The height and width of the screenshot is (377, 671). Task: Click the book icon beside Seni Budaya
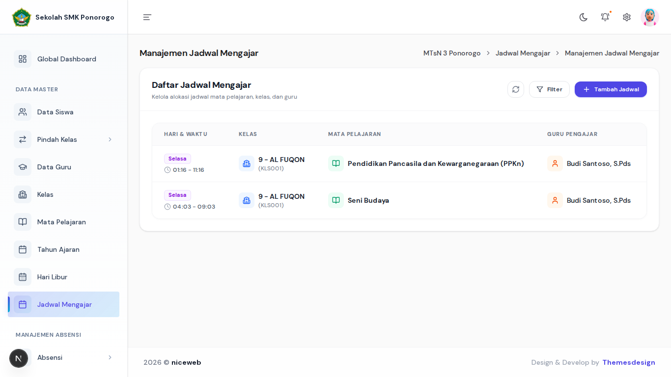(336, 200)
